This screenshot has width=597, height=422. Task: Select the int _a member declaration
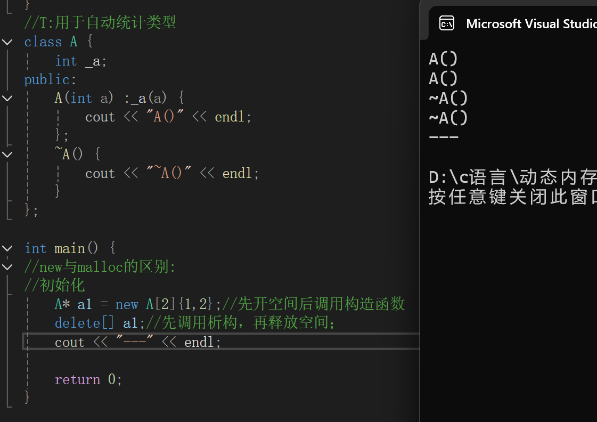[x=79, y=61]
